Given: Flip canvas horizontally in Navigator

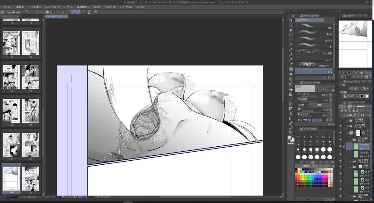Looking at the screenshot, I should [366, 77].
